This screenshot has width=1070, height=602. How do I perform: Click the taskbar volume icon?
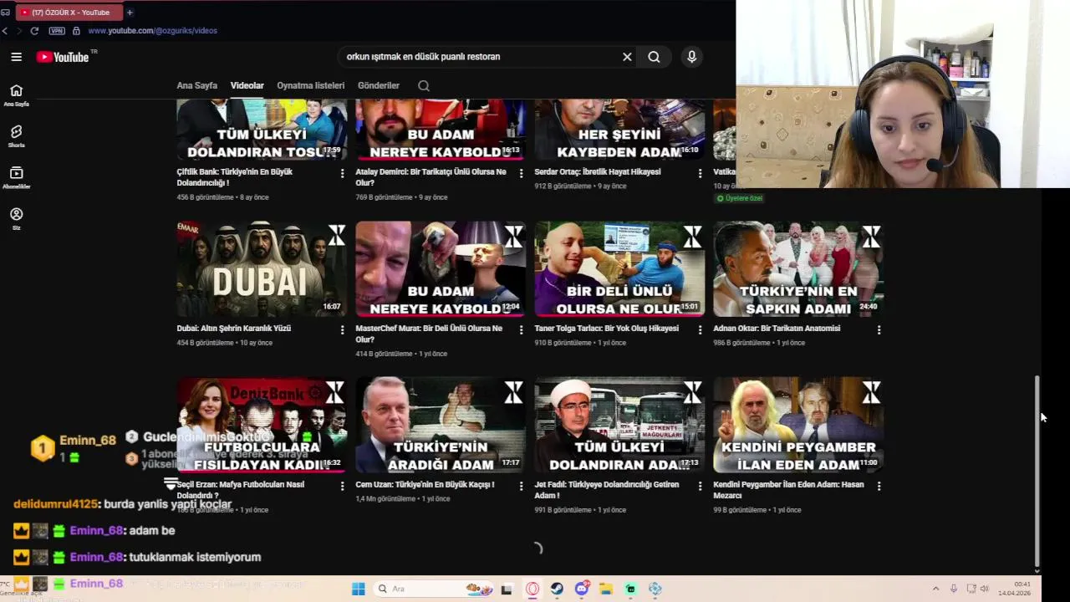984,589
